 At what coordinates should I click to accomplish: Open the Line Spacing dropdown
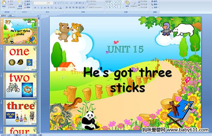coord(83,3)
